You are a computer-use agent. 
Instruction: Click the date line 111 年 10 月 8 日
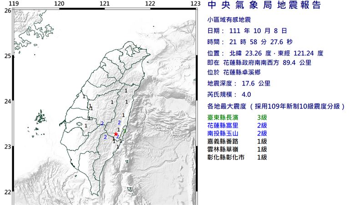coord(247,31)
